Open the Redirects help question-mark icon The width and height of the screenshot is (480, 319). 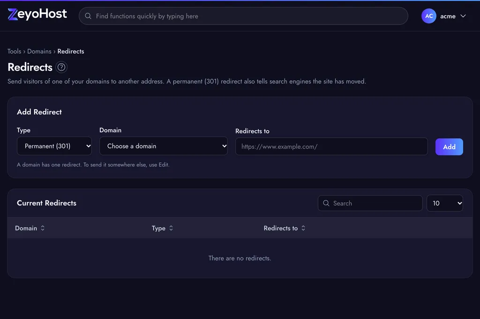point(61,67)
